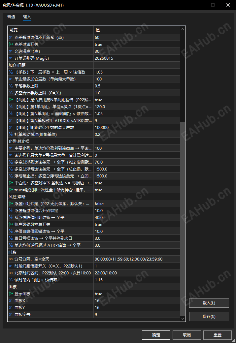Load settings with 载入(L) button
The width and height of the screenshot is (236, 343).
tap(209, 303)
